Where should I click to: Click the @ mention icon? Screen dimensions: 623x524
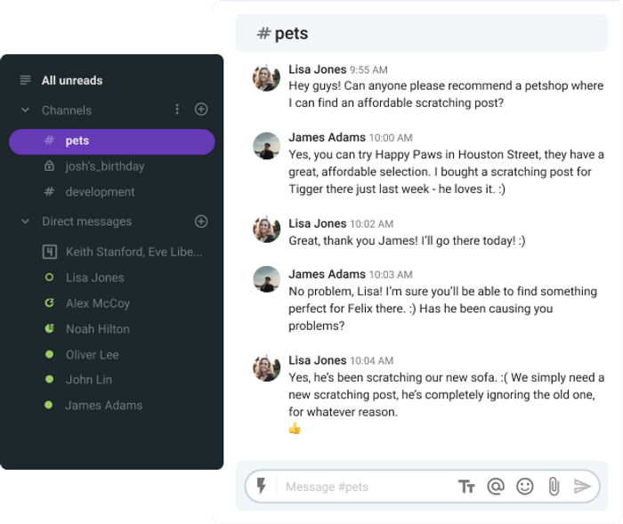[496, 487]
